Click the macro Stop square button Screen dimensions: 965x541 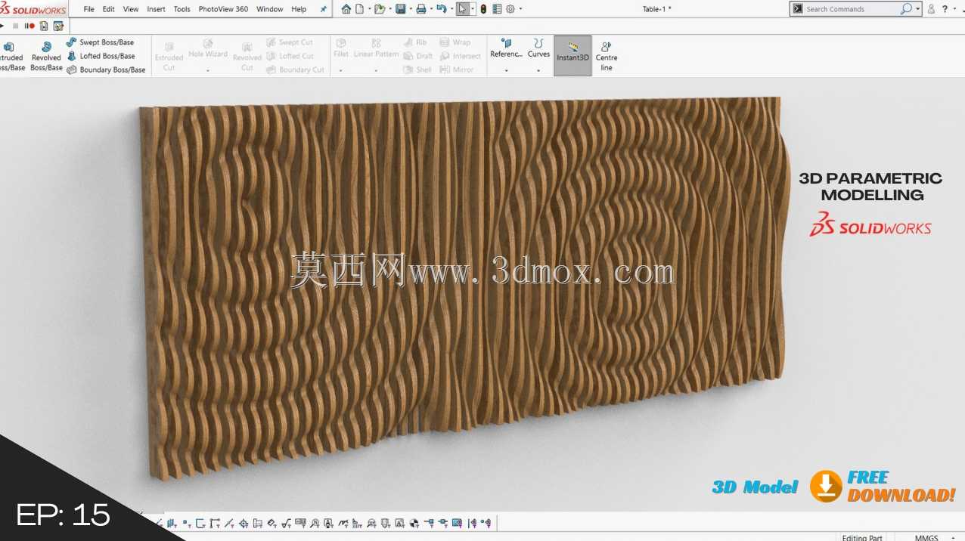pos(16,26)
